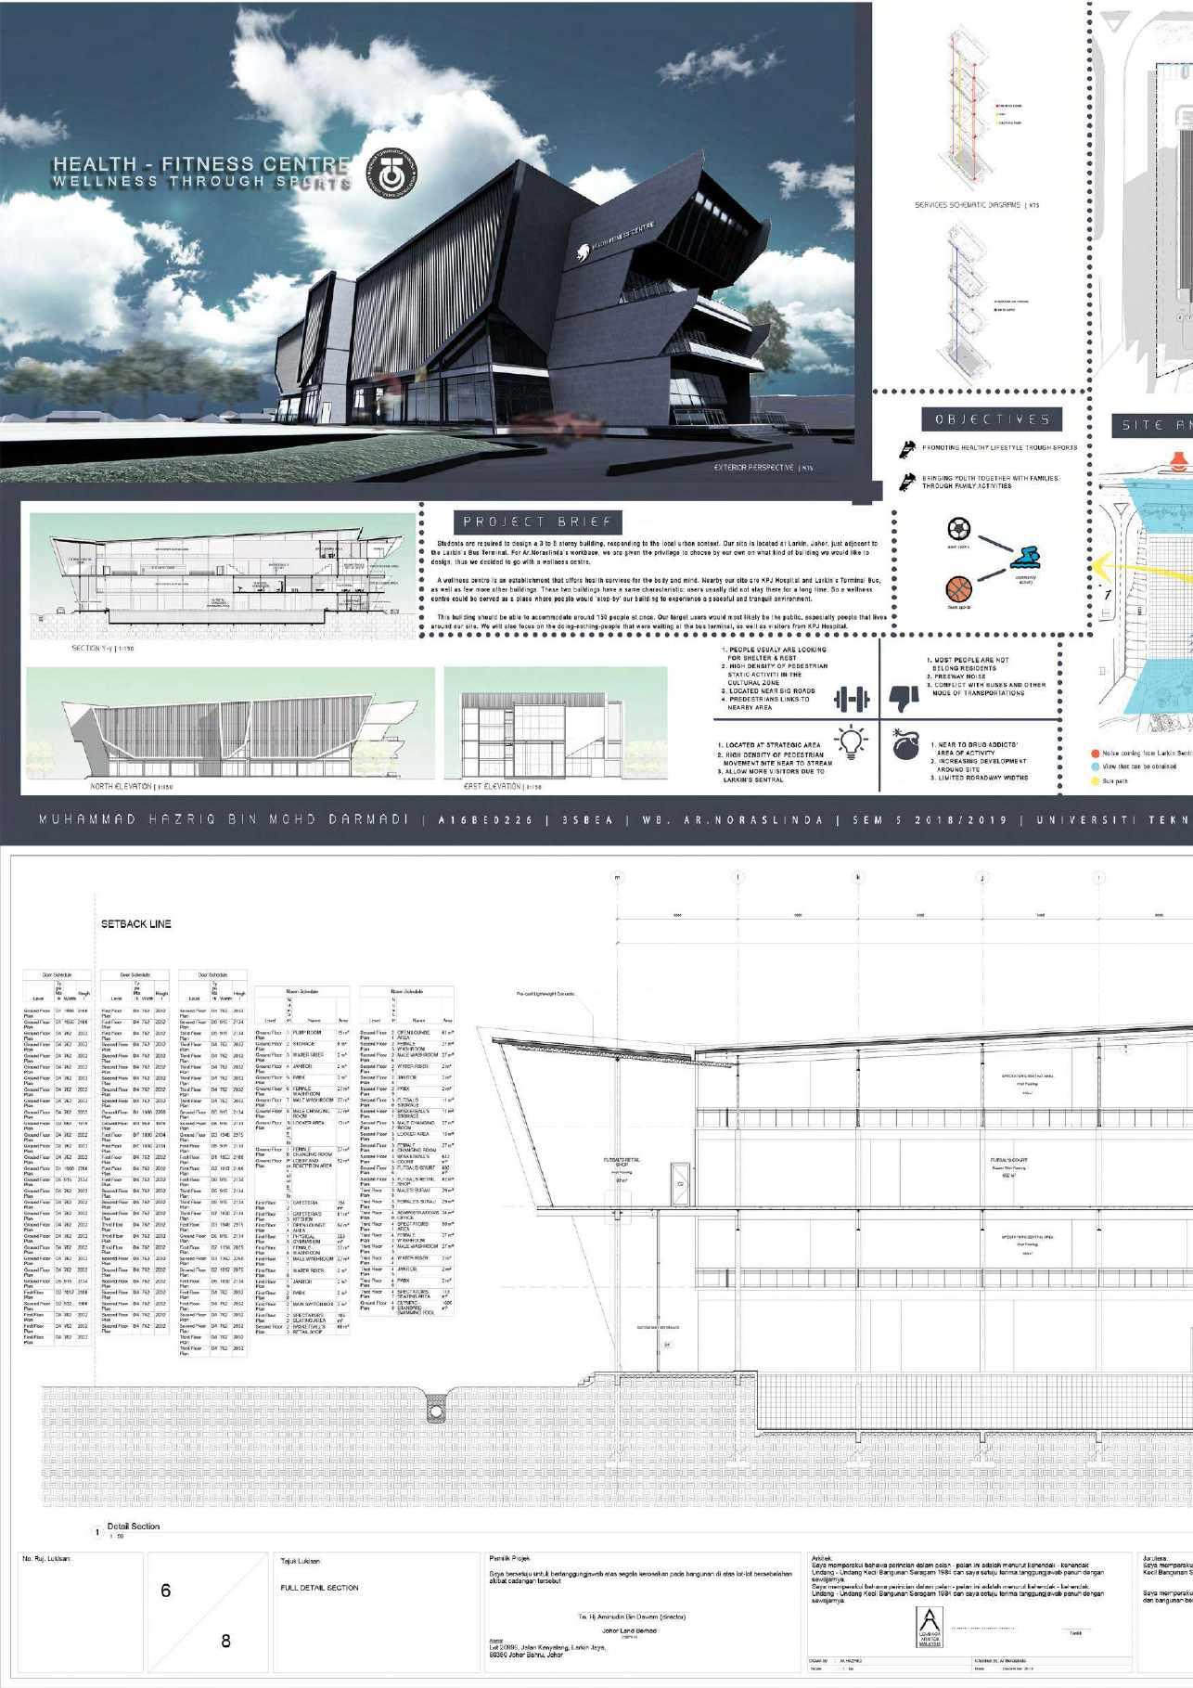This screenshot has width=1193, height=1688.
Task: Click the blue 'View that can be obtained' legend dot
Action: [x=1095, y=767]
